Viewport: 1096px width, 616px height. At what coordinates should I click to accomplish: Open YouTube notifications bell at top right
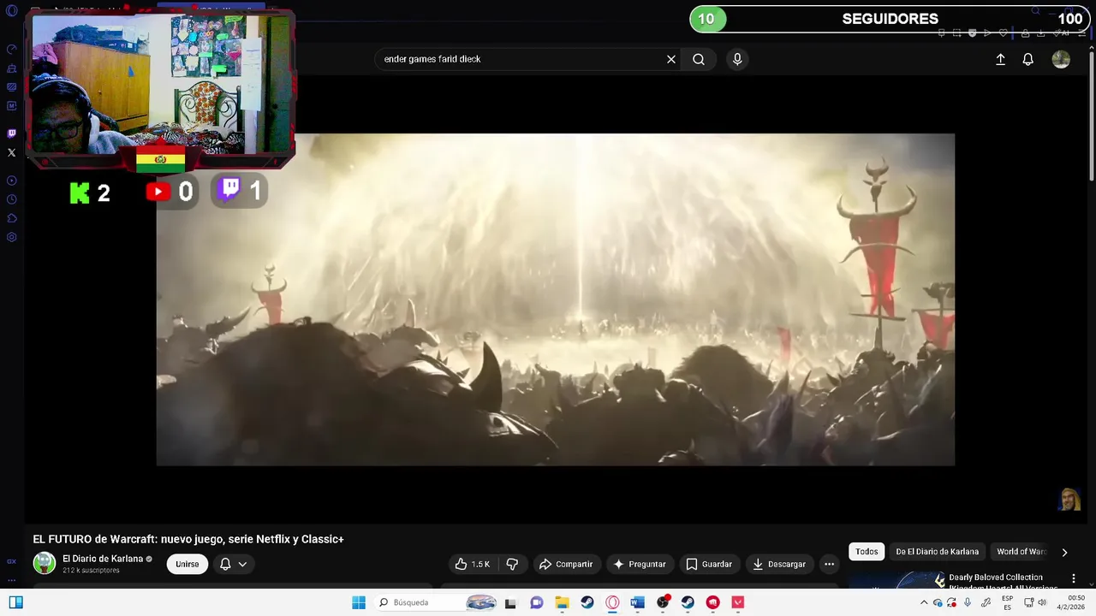[x=1028, y=59]
